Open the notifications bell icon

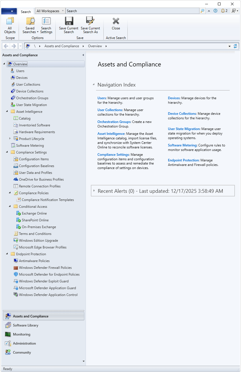(x=223, y=11)
